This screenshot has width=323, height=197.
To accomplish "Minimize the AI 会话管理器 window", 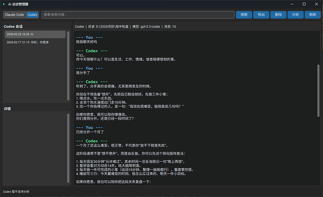I will click(292, 4).
